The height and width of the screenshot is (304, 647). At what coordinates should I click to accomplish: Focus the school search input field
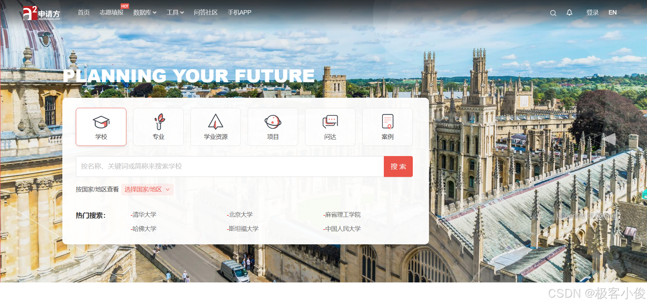230,166
